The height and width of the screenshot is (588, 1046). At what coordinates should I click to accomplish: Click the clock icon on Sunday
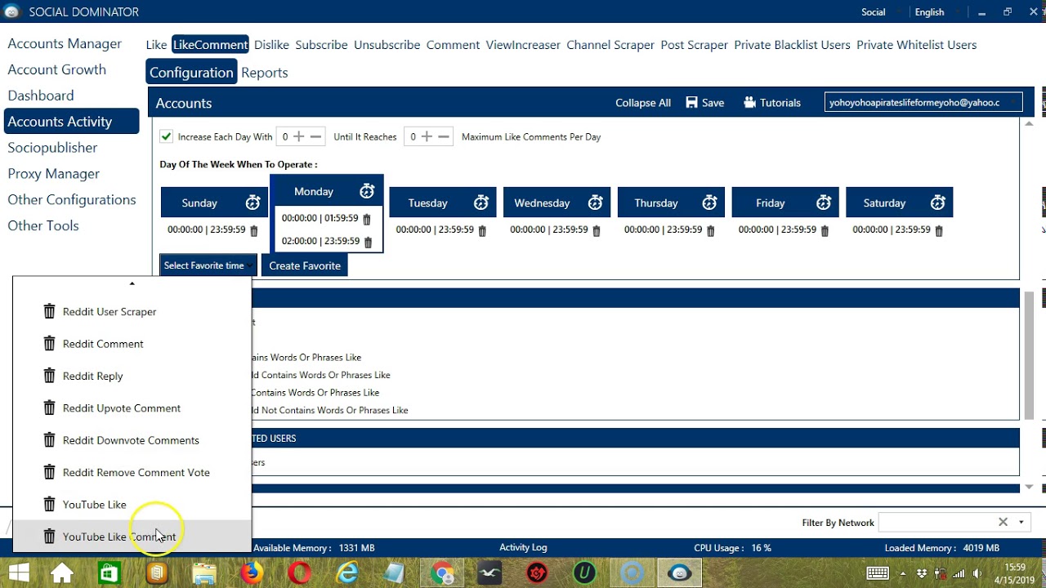tap(253, 203)
